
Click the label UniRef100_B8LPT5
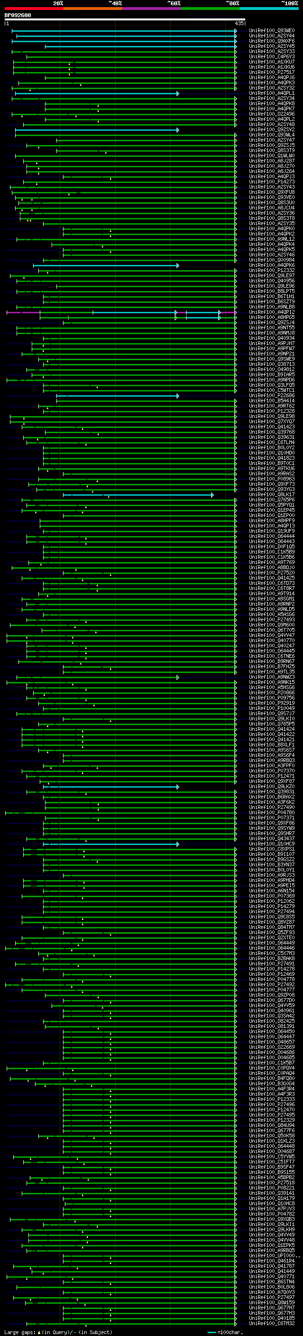[272, 291]
